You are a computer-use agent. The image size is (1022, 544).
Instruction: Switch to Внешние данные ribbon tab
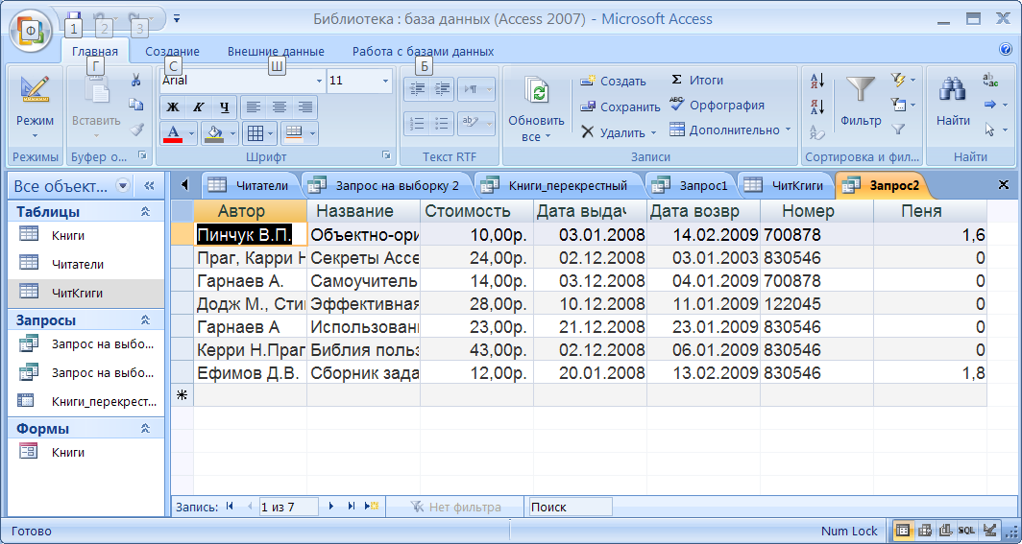[276, 52]
